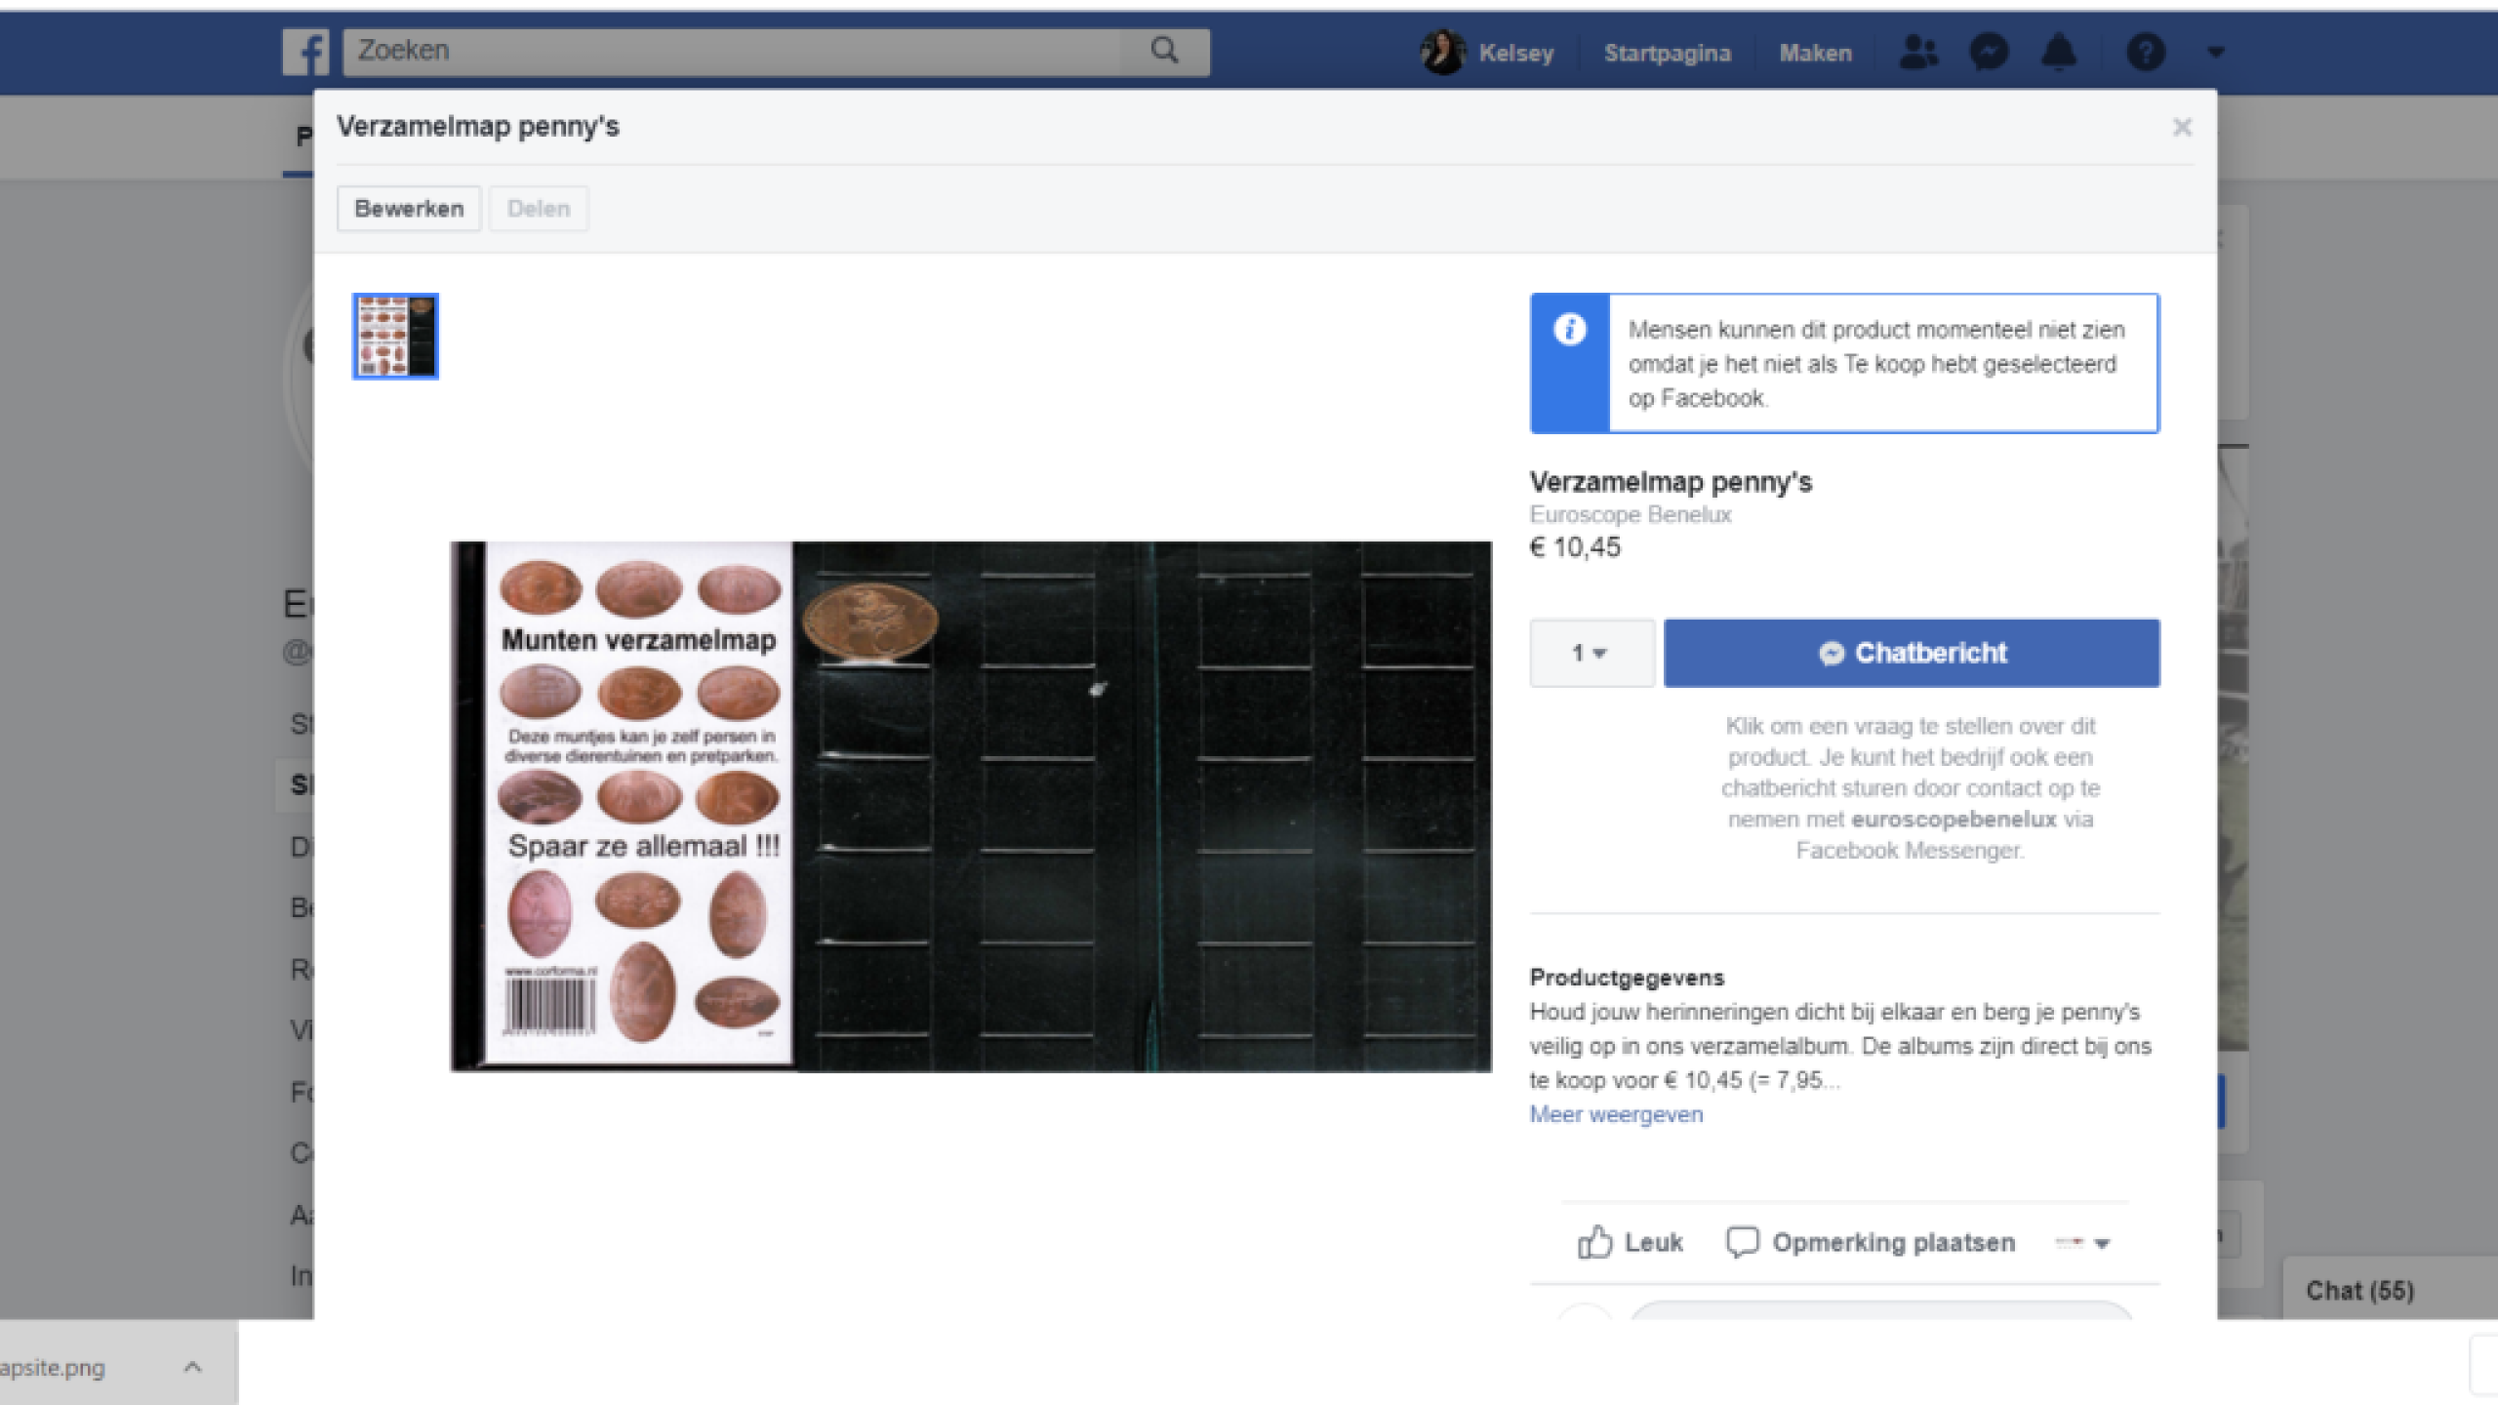The height and width of the screenshot is (1405, 2498).
Task: Go to the Startpagina menu item
Action: (x=1667, y=53)
